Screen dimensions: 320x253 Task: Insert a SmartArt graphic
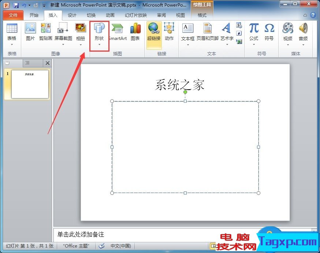pyautogui.click(x=118, y=29)
